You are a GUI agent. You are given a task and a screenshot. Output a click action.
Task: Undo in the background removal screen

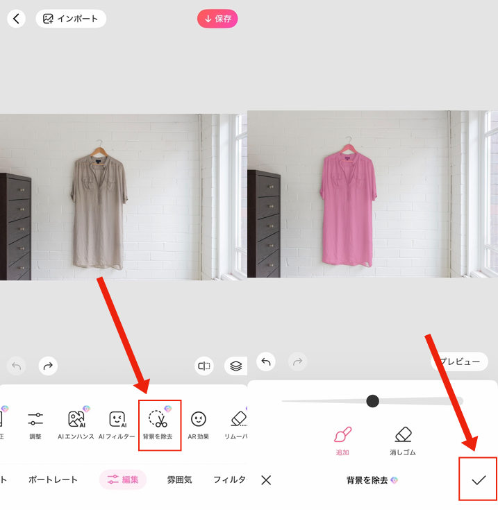click(x=266, y=362)
